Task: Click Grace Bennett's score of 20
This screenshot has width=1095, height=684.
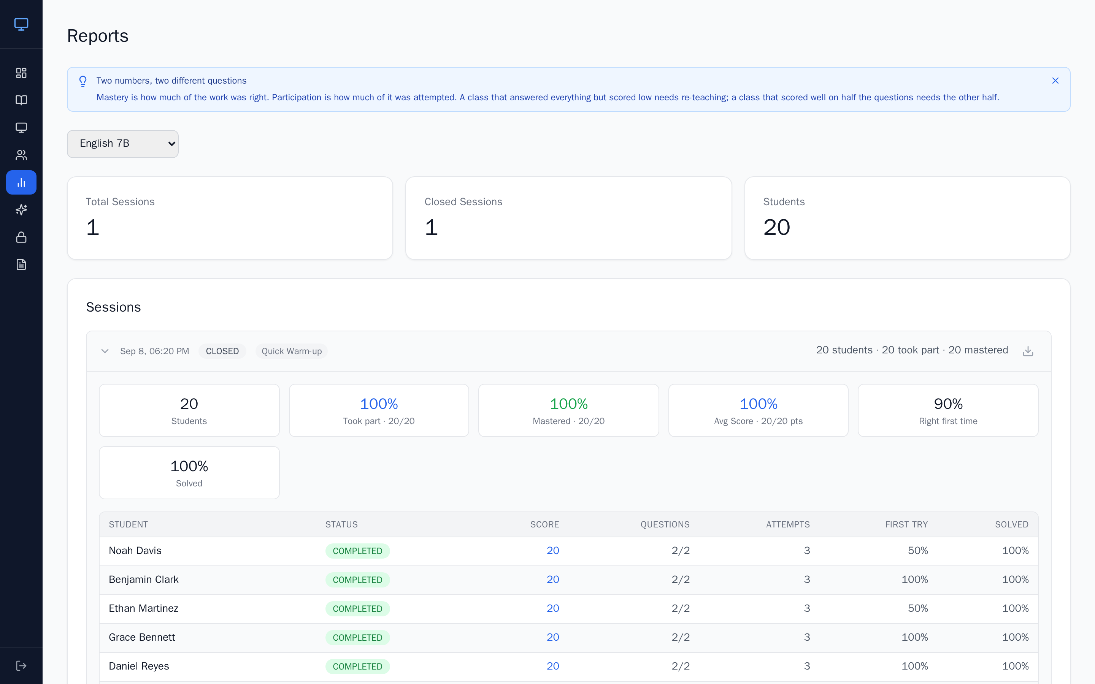Action: (x=553, y=637)
